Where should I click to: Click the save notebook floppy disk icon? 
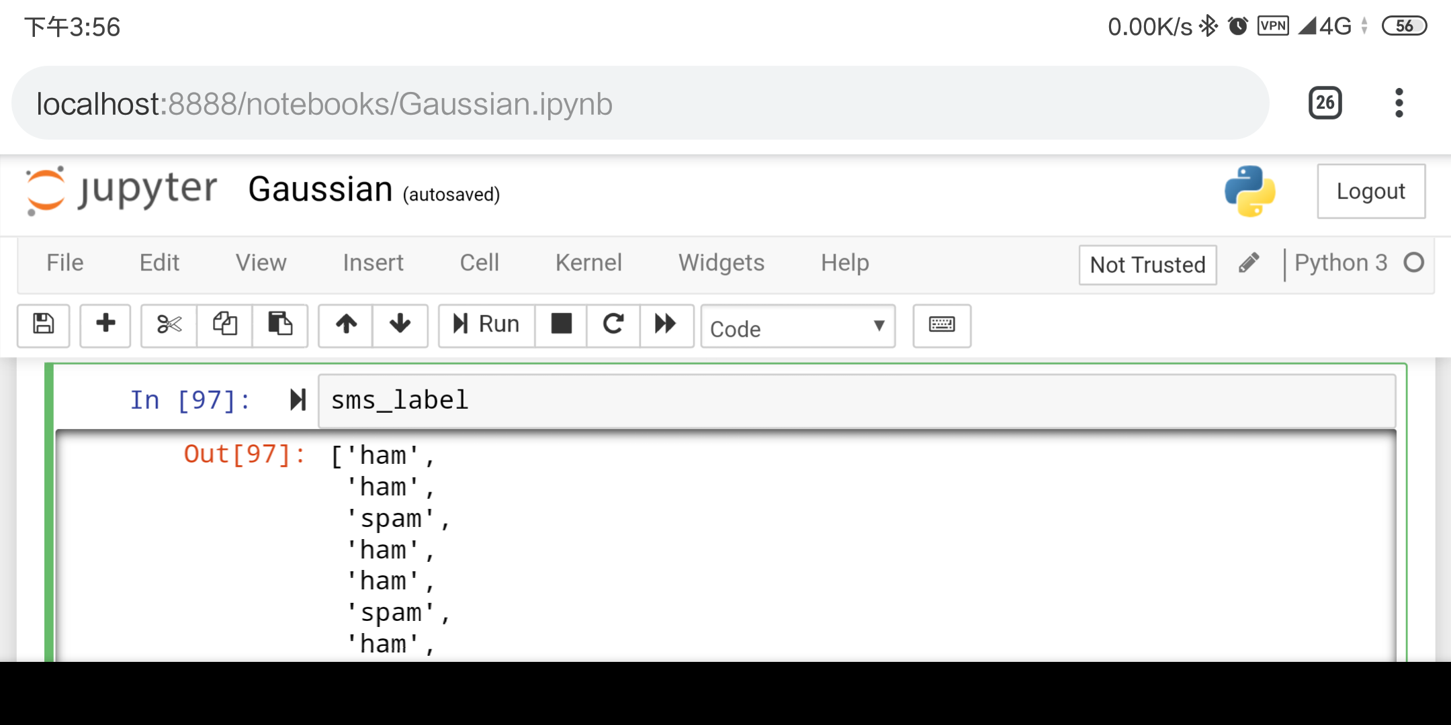click(44, 325)
